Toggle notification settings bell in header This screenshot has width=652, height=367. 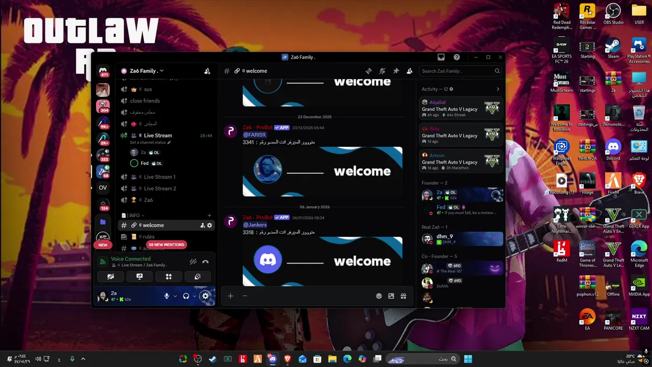tap(382, 71)
